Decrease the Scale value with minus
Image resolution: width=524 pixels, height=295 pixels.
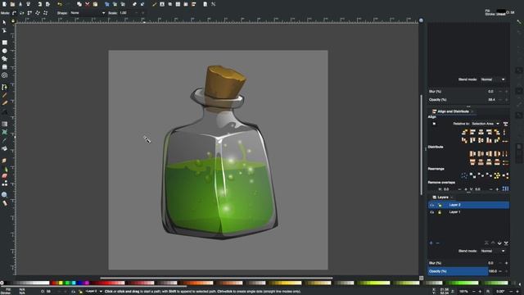137,13
